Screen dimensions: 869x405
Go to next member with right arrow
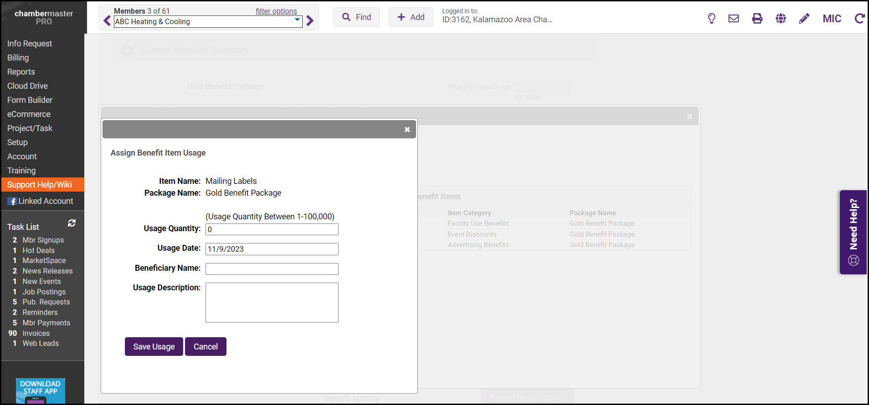coord(310,20)
